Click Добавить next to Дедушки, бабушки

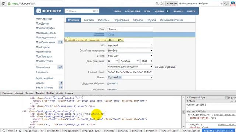pyautogui.click(x=112, y=84)
